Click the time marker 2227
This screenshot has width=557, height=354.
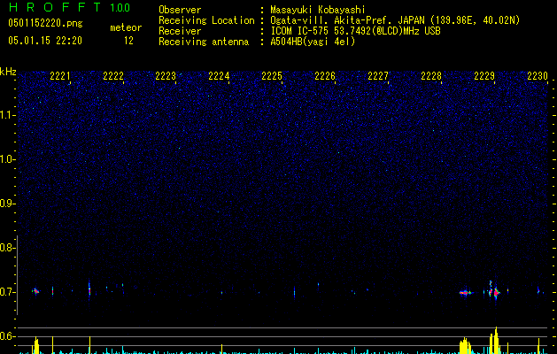point(378,75)
